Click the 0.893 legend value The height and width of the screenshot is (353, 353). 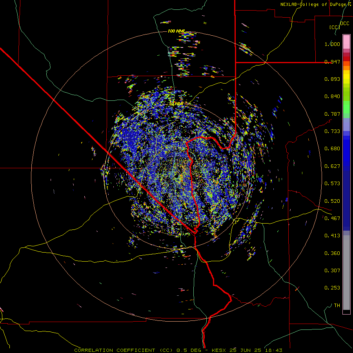tap(332, 79)
